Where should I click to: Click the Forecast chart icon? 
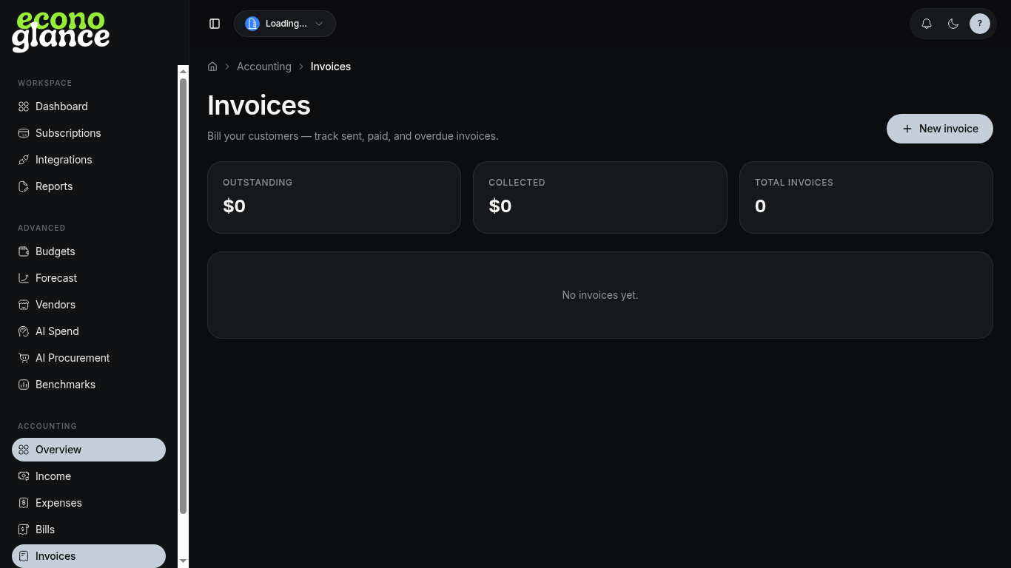(24, 278)
